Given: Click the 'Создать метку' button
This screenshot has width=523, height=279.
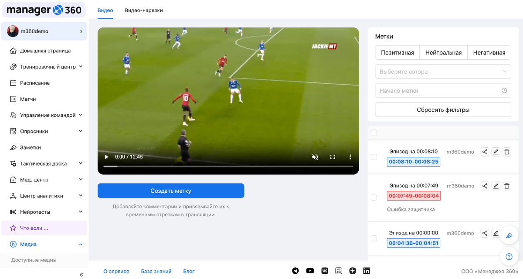Looking at the screenshot, I should pyautogui.click(x=171, y=191).
